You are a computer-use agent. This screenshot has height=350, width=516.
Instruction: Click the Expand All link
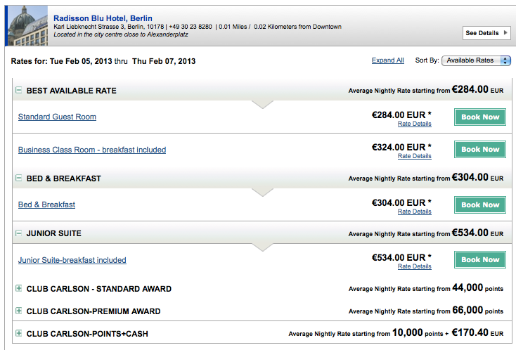(x=387, y=60)
